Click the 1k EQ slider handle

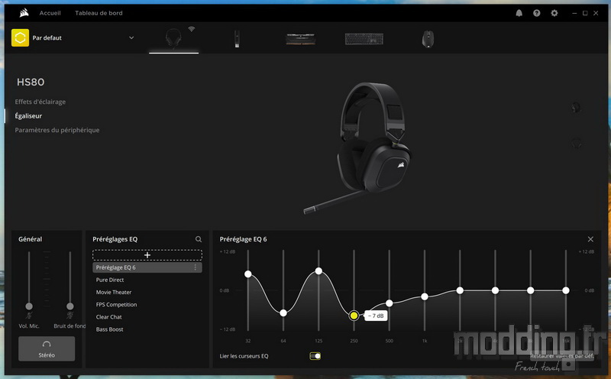point(425,296)
